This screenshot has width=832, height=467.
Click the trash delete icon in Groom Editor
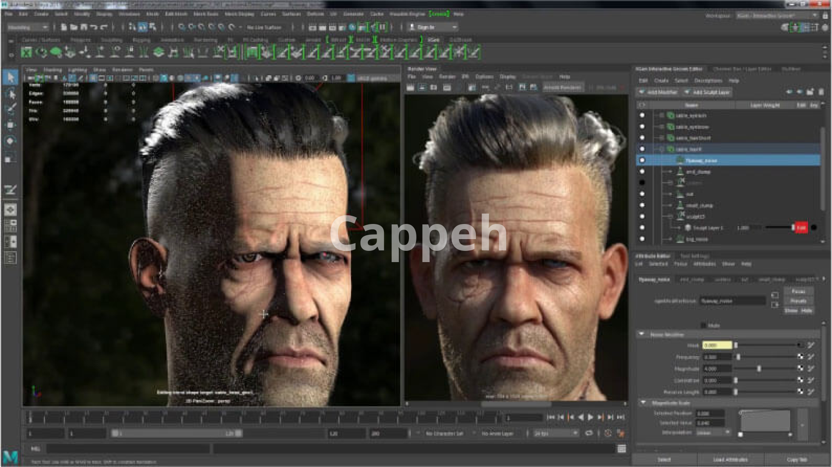coord(821,92)
